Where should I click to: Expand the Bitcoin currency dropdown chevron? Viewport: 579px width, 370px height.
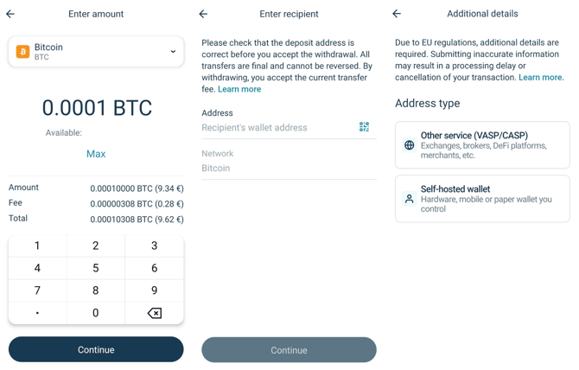tap(173, 51)
